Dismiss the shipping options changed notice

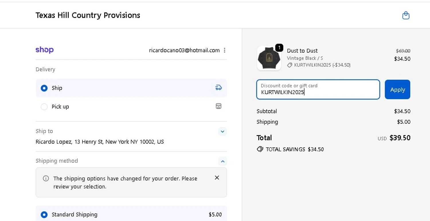click(217, 178)
